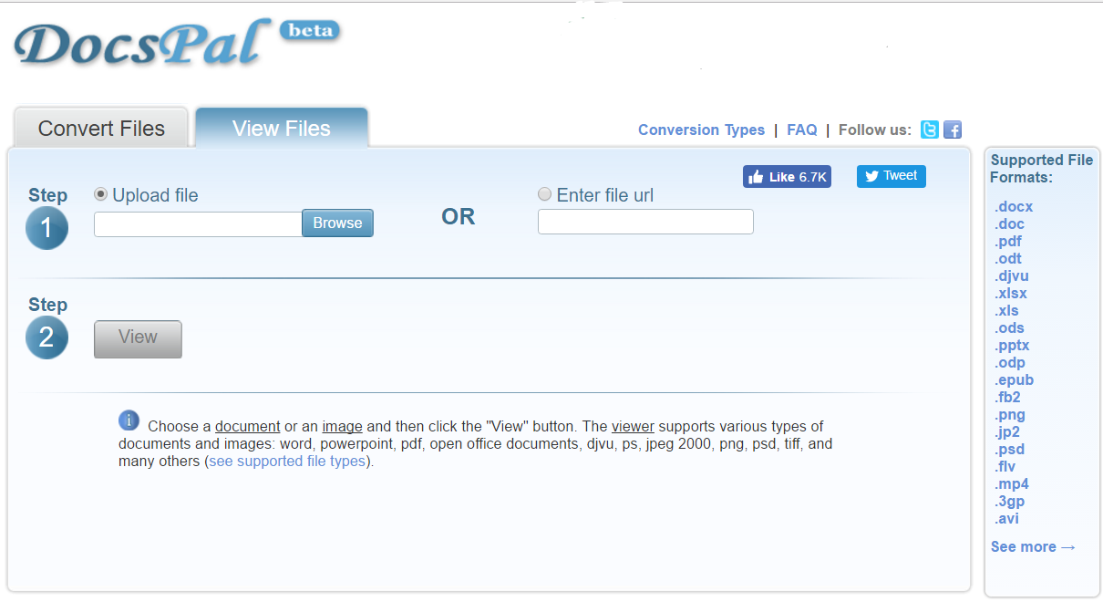Click the Tweet button

tap(892, 176)
